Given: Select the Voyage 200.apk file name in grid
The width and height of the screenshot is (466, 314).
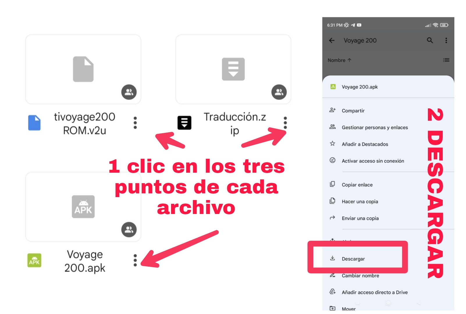Looking at the screenshot, I should [x=85, y=261].
